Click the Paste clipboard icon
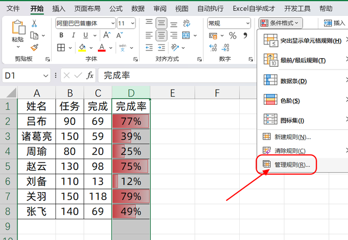348x240 pixels. point(18,27)
